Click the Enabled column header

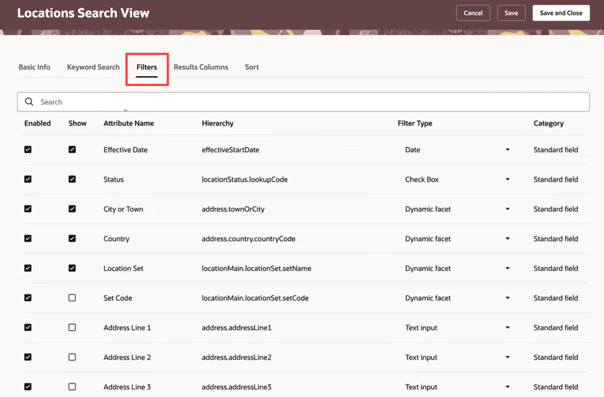point(37,124)
